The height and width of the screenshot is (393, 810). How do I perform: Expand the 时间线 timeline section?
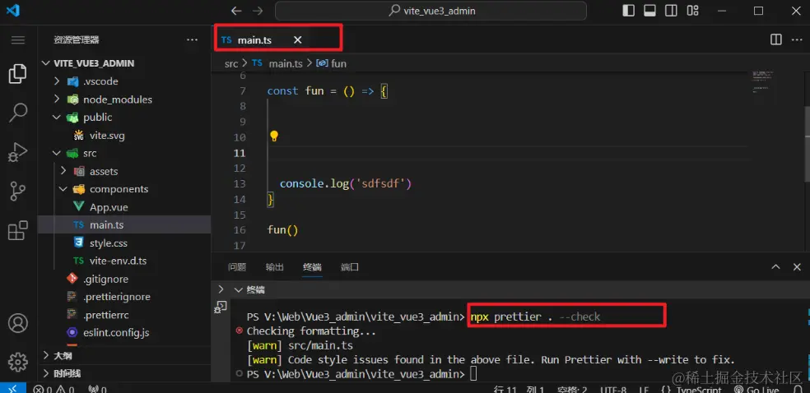(x=124, y=373)
